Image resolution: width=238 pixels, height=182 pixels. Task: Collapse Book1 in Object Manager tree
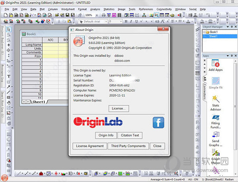[x=204, y=32]
